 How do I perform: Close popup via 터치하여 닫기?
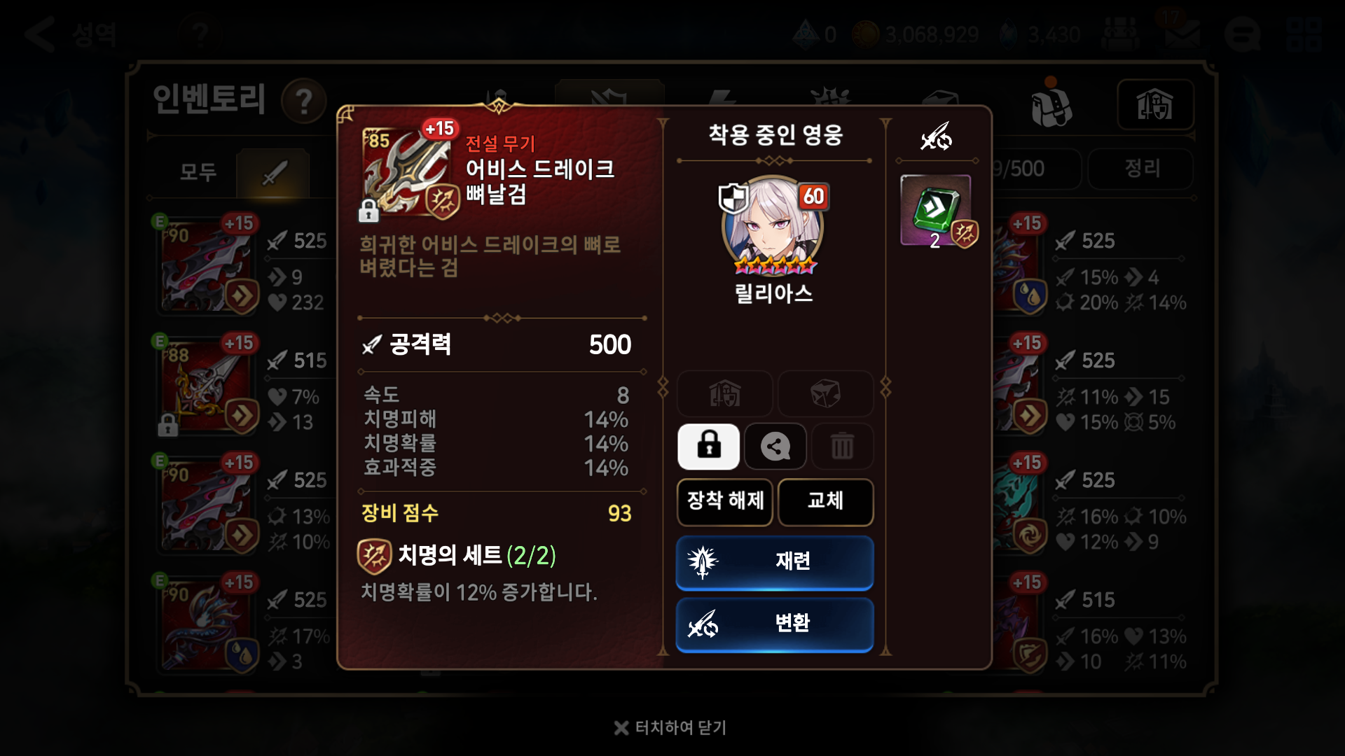[670, 728]
